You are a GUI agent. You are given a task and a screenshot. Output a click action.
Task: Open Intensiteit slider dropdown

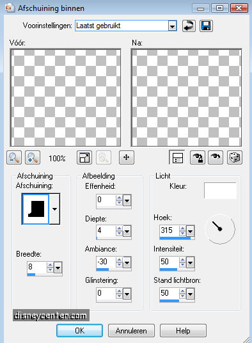[x=191, y=262]
